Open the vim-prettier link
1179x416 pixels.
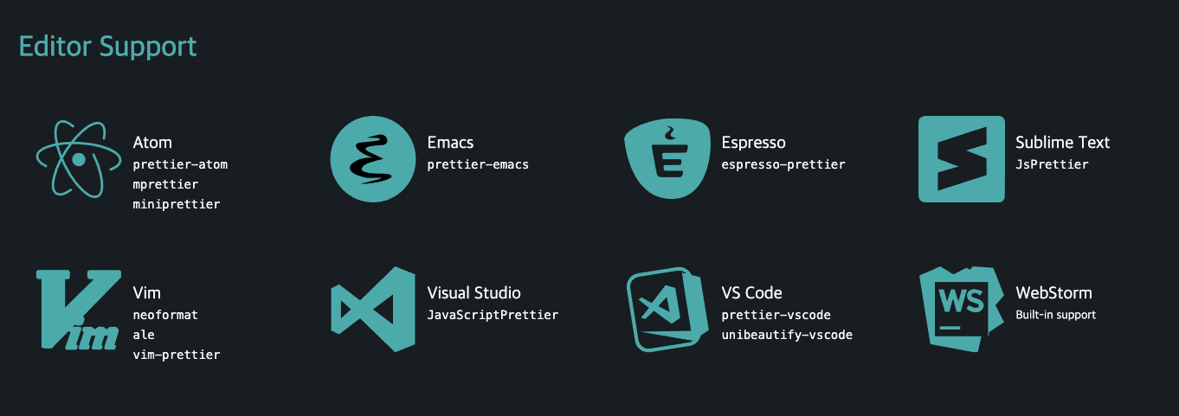tap(177, 355)
